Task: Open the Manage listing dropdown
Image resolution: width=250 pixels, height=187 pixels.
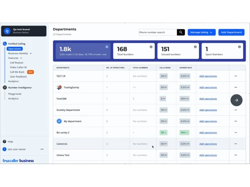Action: tap(201, 32)
